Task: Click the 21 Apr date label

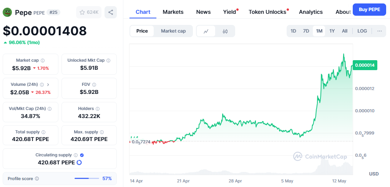Action: [183, 181]
